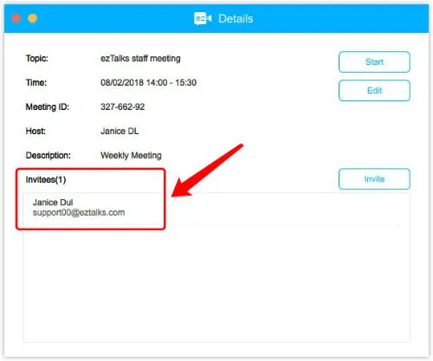The image size is (433, 361).
Task: Click the Host: label
Action: [x=36, y=132]
